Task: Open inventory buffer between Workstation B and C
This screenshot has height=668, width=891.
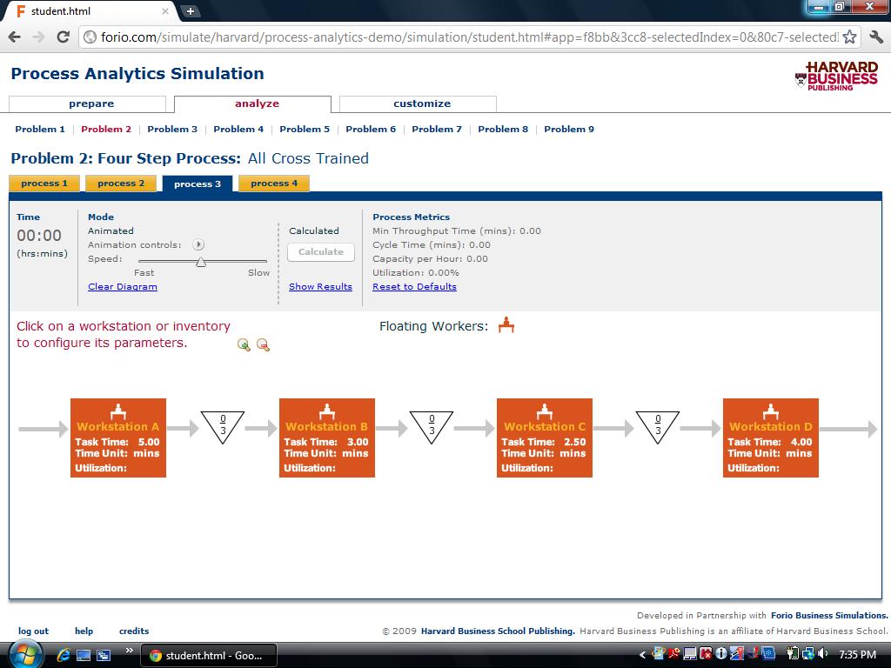Action: tap(432, 426)
